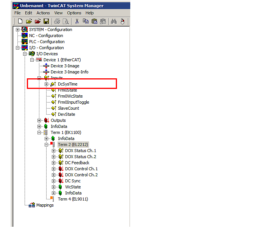Open the Actions menu

pyautogui.click(x=43, y=13)
